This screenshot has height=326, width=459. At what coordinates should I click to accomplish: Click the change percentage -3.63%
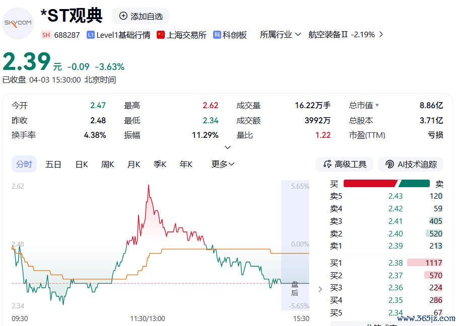tap(110, 67)
